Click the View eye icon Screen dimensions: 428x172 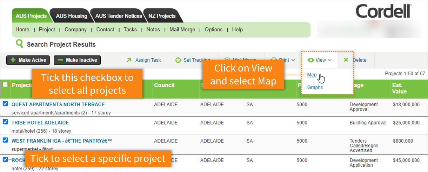click(x=310, y=60)
